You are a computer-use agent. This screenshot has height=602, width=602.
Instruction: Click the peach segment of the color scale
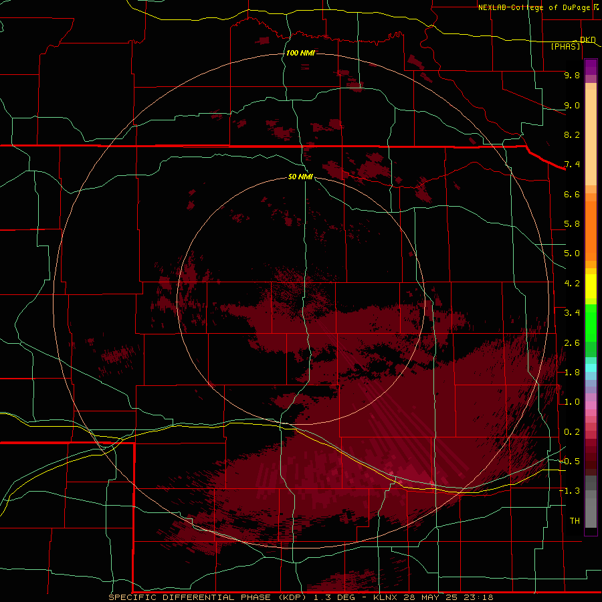(591, 137)
